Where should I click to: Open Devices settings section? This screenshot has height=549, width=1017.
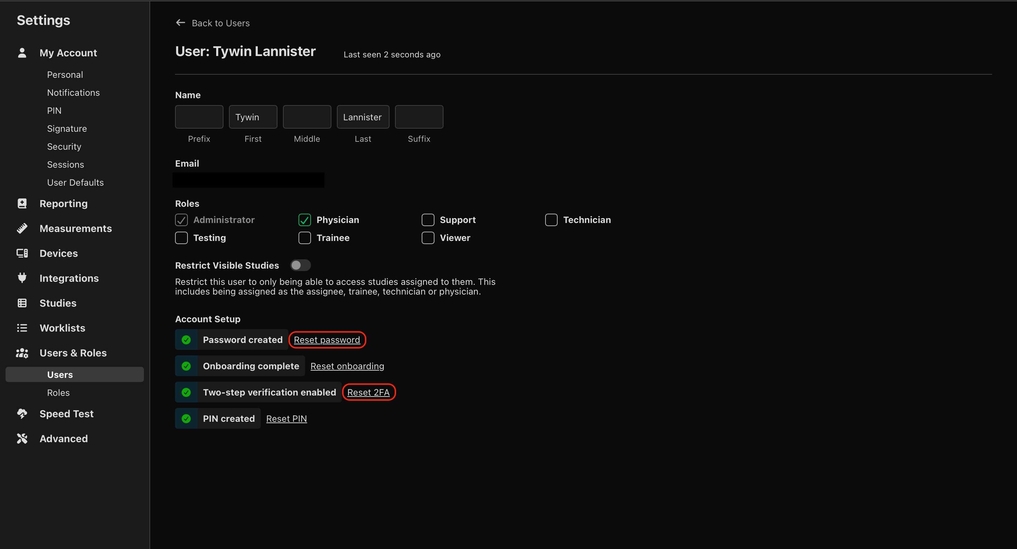[x=58, y=253]
